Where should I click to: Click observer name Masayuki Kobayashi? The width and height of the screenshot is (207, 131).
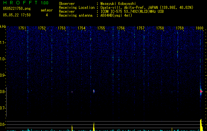118,4
